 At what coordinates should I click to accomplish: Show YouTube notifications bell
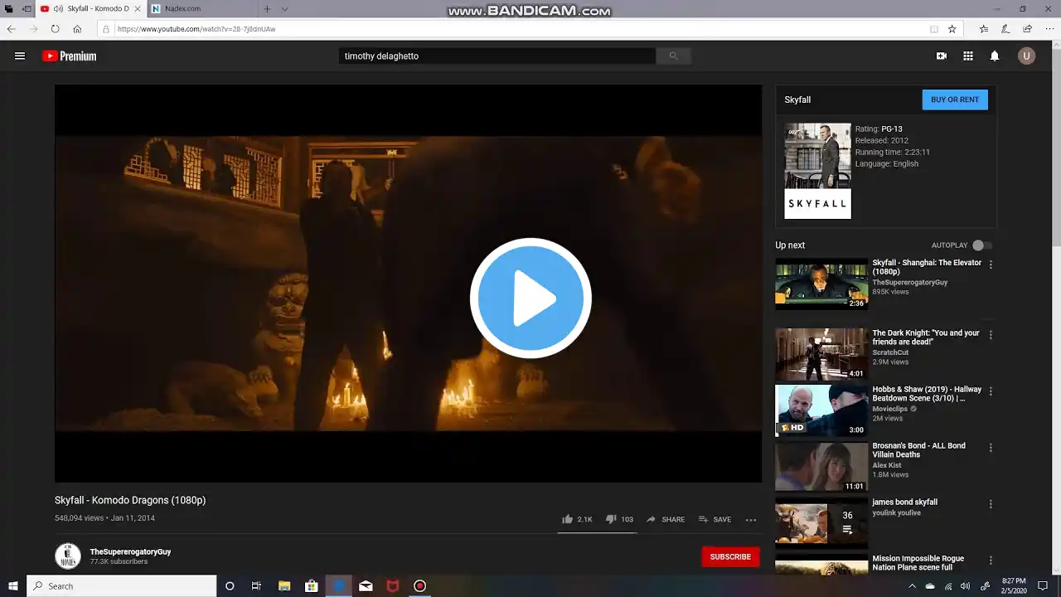(x=995, y=56)
